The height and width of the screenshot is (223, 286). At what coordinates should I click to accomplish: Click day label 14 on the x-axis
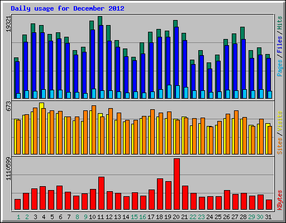[126, 217]
